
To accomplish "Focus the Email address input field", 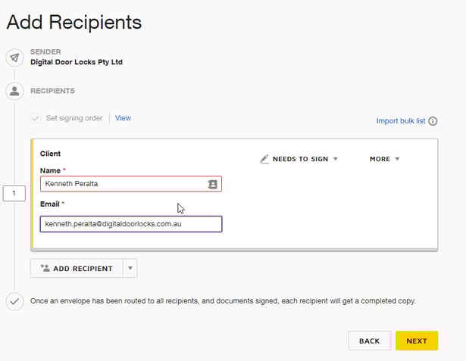I will click(130, 224).
